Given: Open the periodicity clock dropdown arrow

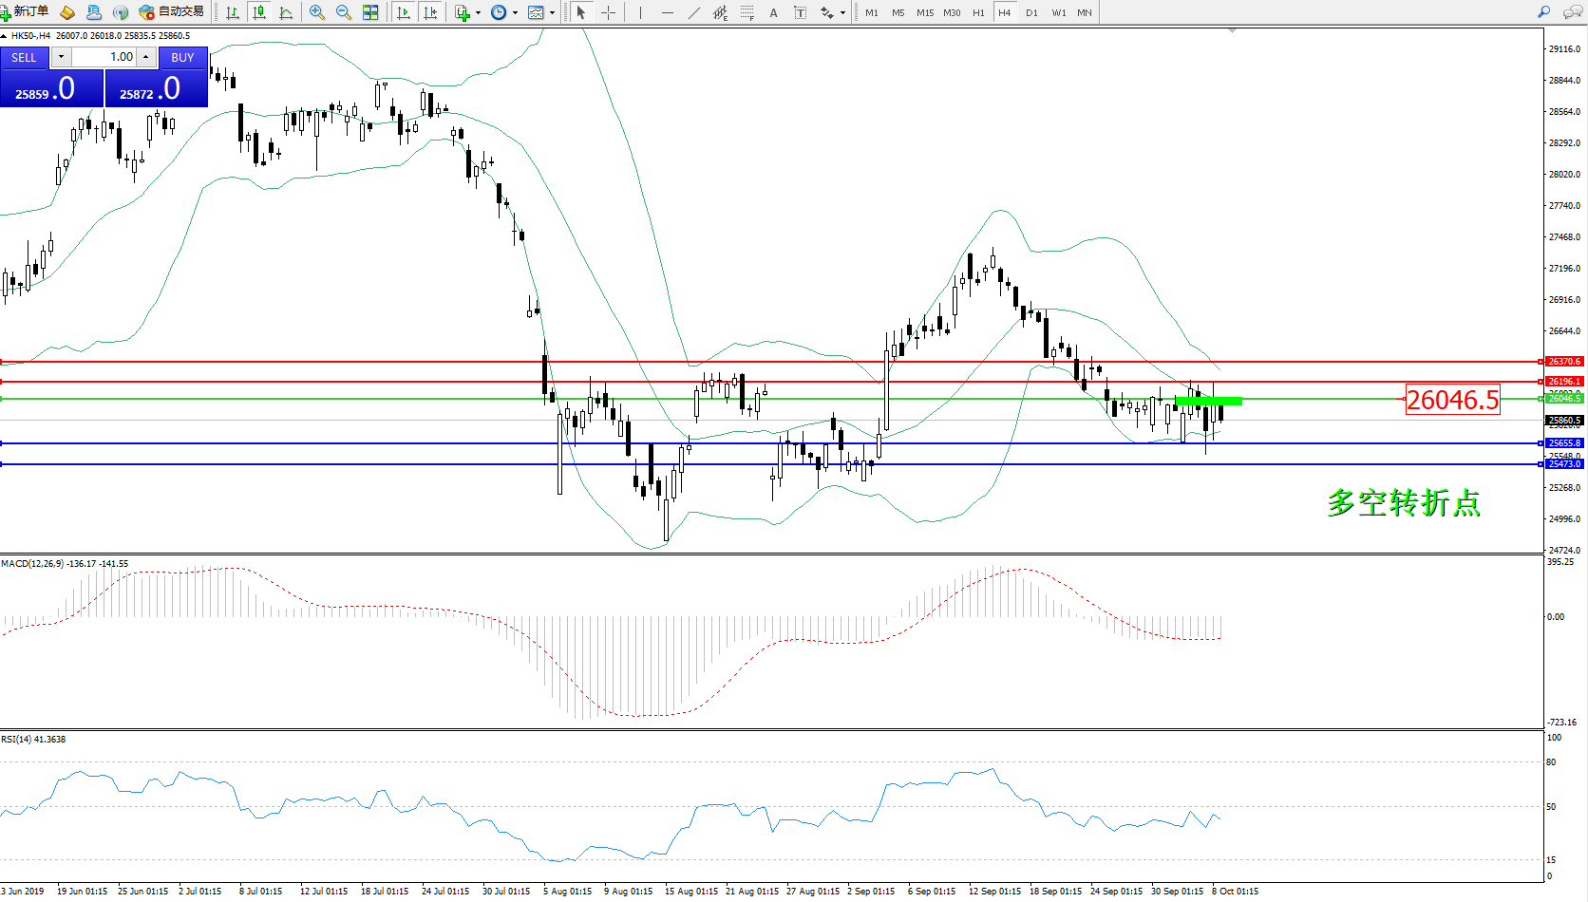Looking at the screenshot, I should point(515,13).
